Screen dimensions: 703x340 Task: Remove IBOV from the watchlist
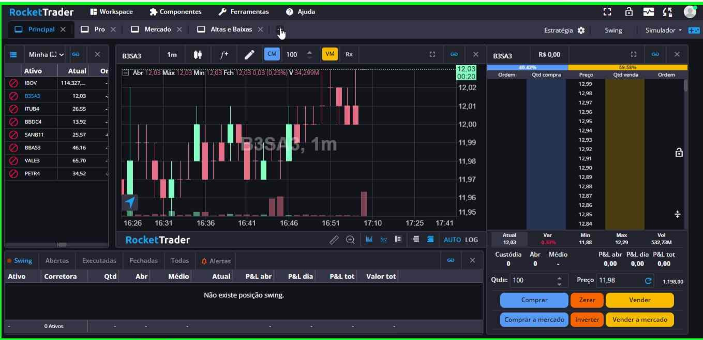click(x=14, y=83)
